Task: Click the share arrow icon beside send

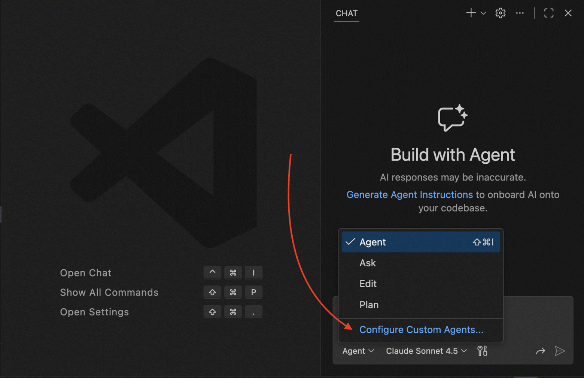Action: 541,351
